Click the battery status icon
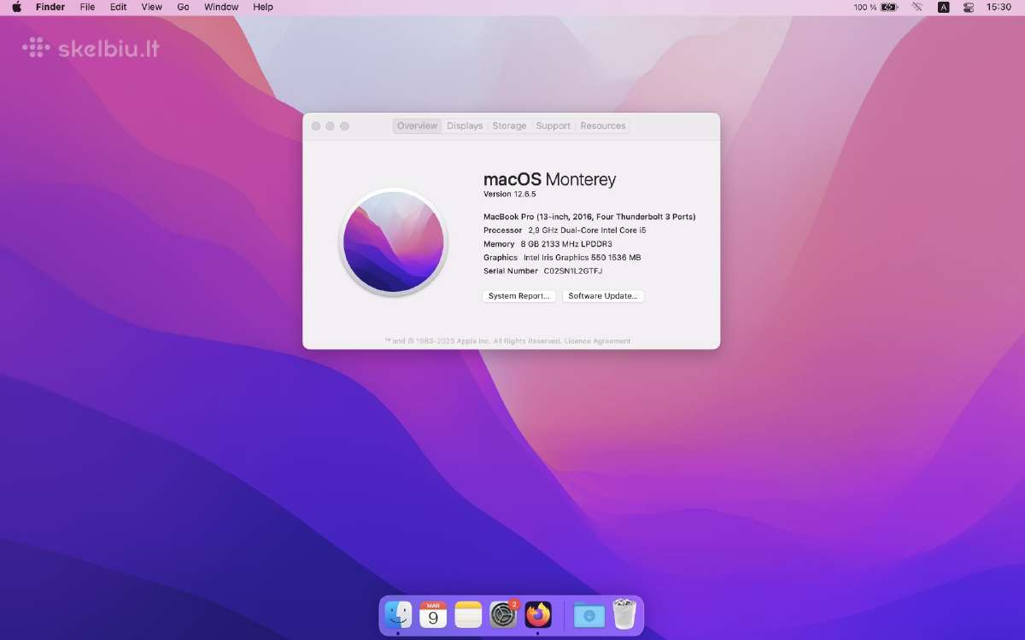Image resolution: width=1025 pixels, height=640 pixels. [889, 7]
